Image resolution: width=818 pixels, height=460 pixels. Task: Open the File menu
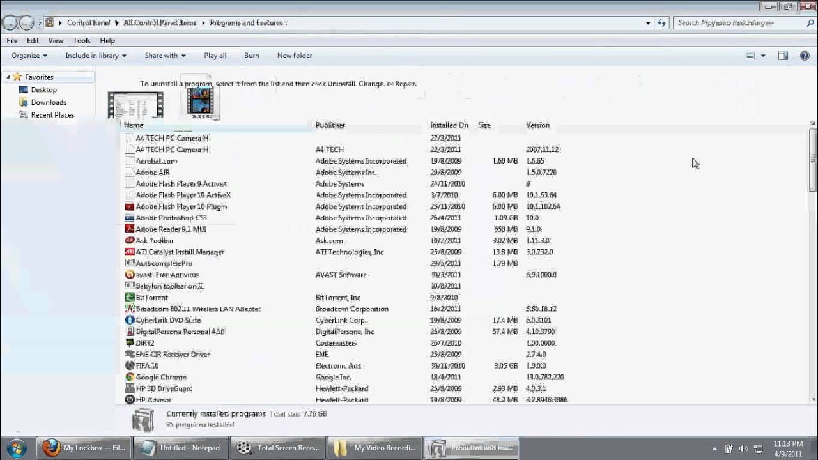[x=12, y=40]
